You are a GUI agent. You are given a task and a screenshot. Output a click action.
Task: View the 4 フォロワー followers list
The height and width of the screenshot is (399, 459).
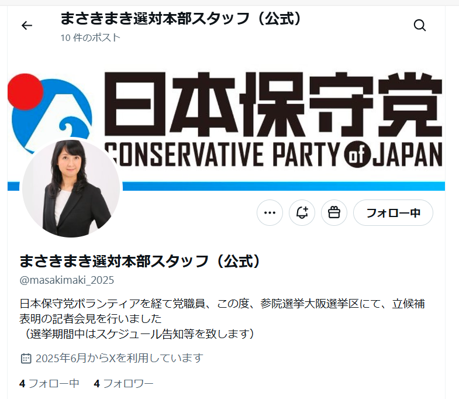pos(123,383)
